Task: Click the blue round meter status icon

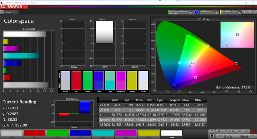Action: [x=196, y=12]
